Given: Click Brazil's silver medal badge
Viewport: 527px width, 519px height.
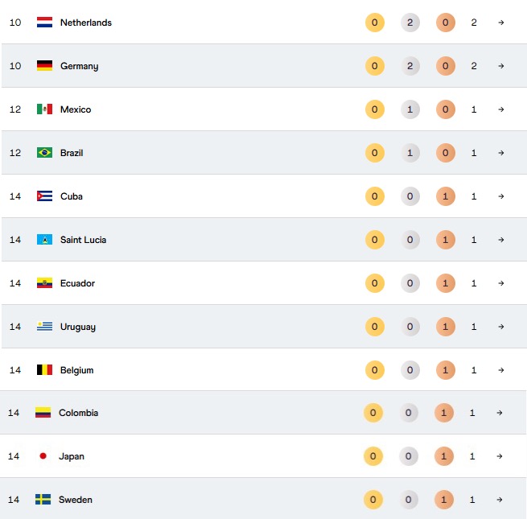Looking at the screenshot, I should [410, 153].
